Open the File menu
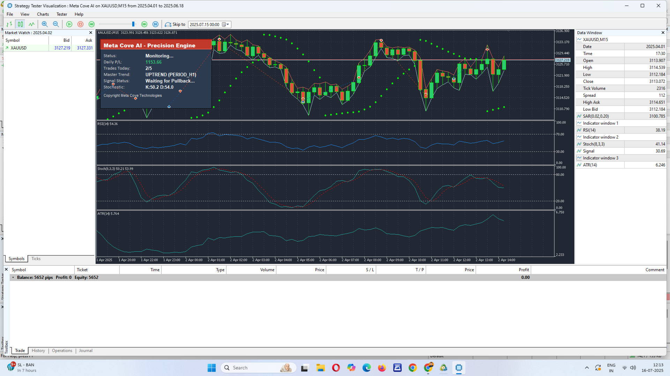Image resolution: width=670 pixels, height=376 pixels. pyautogui.click(x=10, y=14)
